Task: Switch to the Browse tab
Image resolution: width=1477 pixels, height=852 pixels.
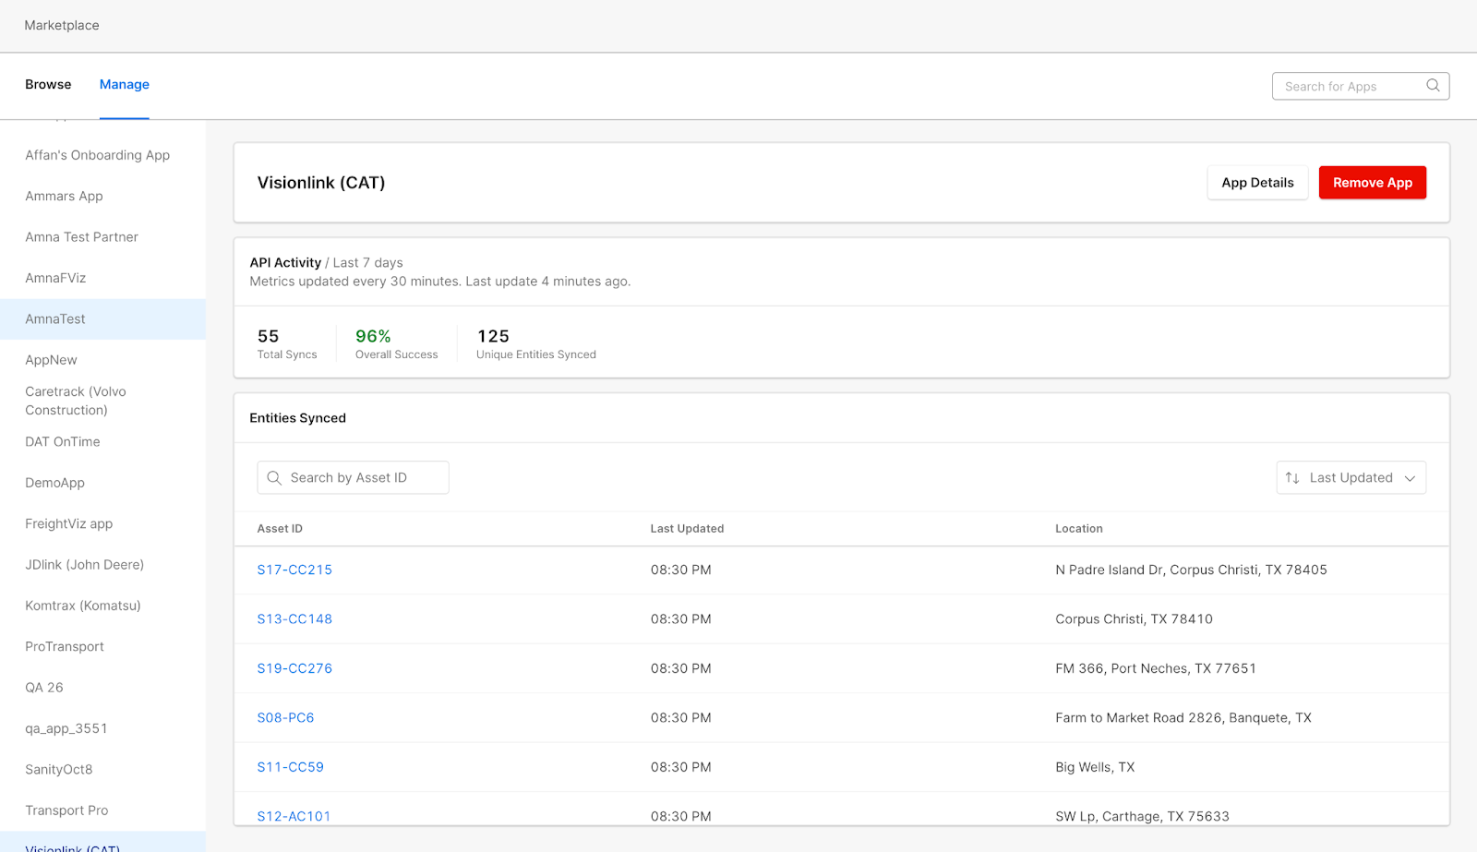Action: 48,85
